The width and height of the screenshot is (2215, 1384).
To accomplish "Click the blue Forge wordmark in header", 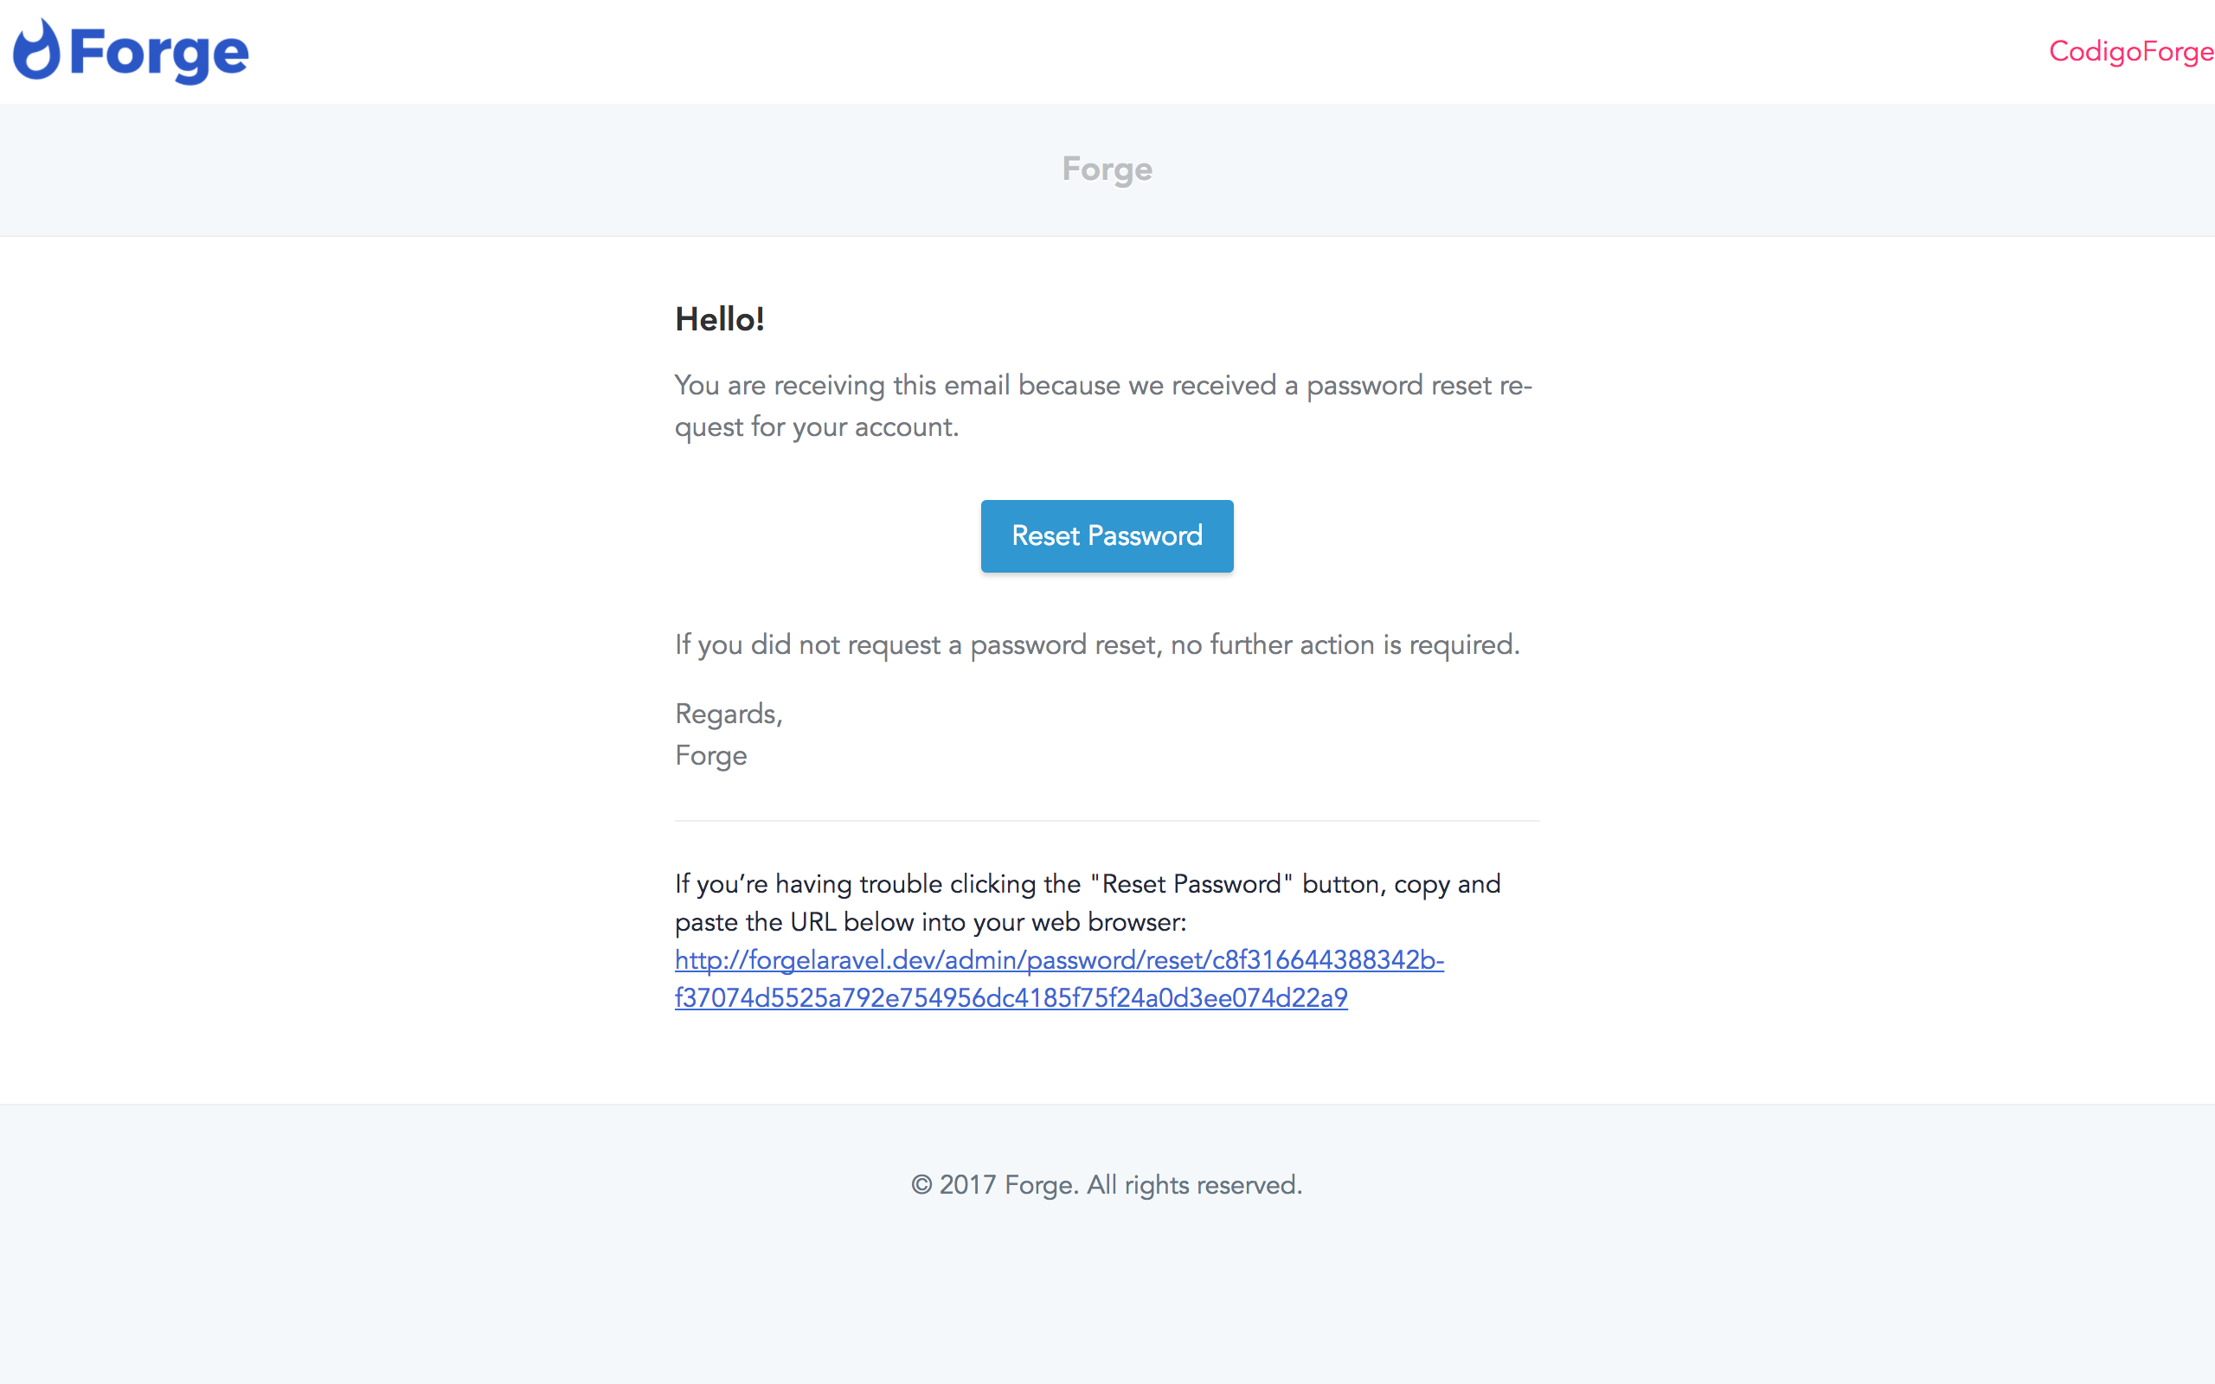I will coord(158,53).
